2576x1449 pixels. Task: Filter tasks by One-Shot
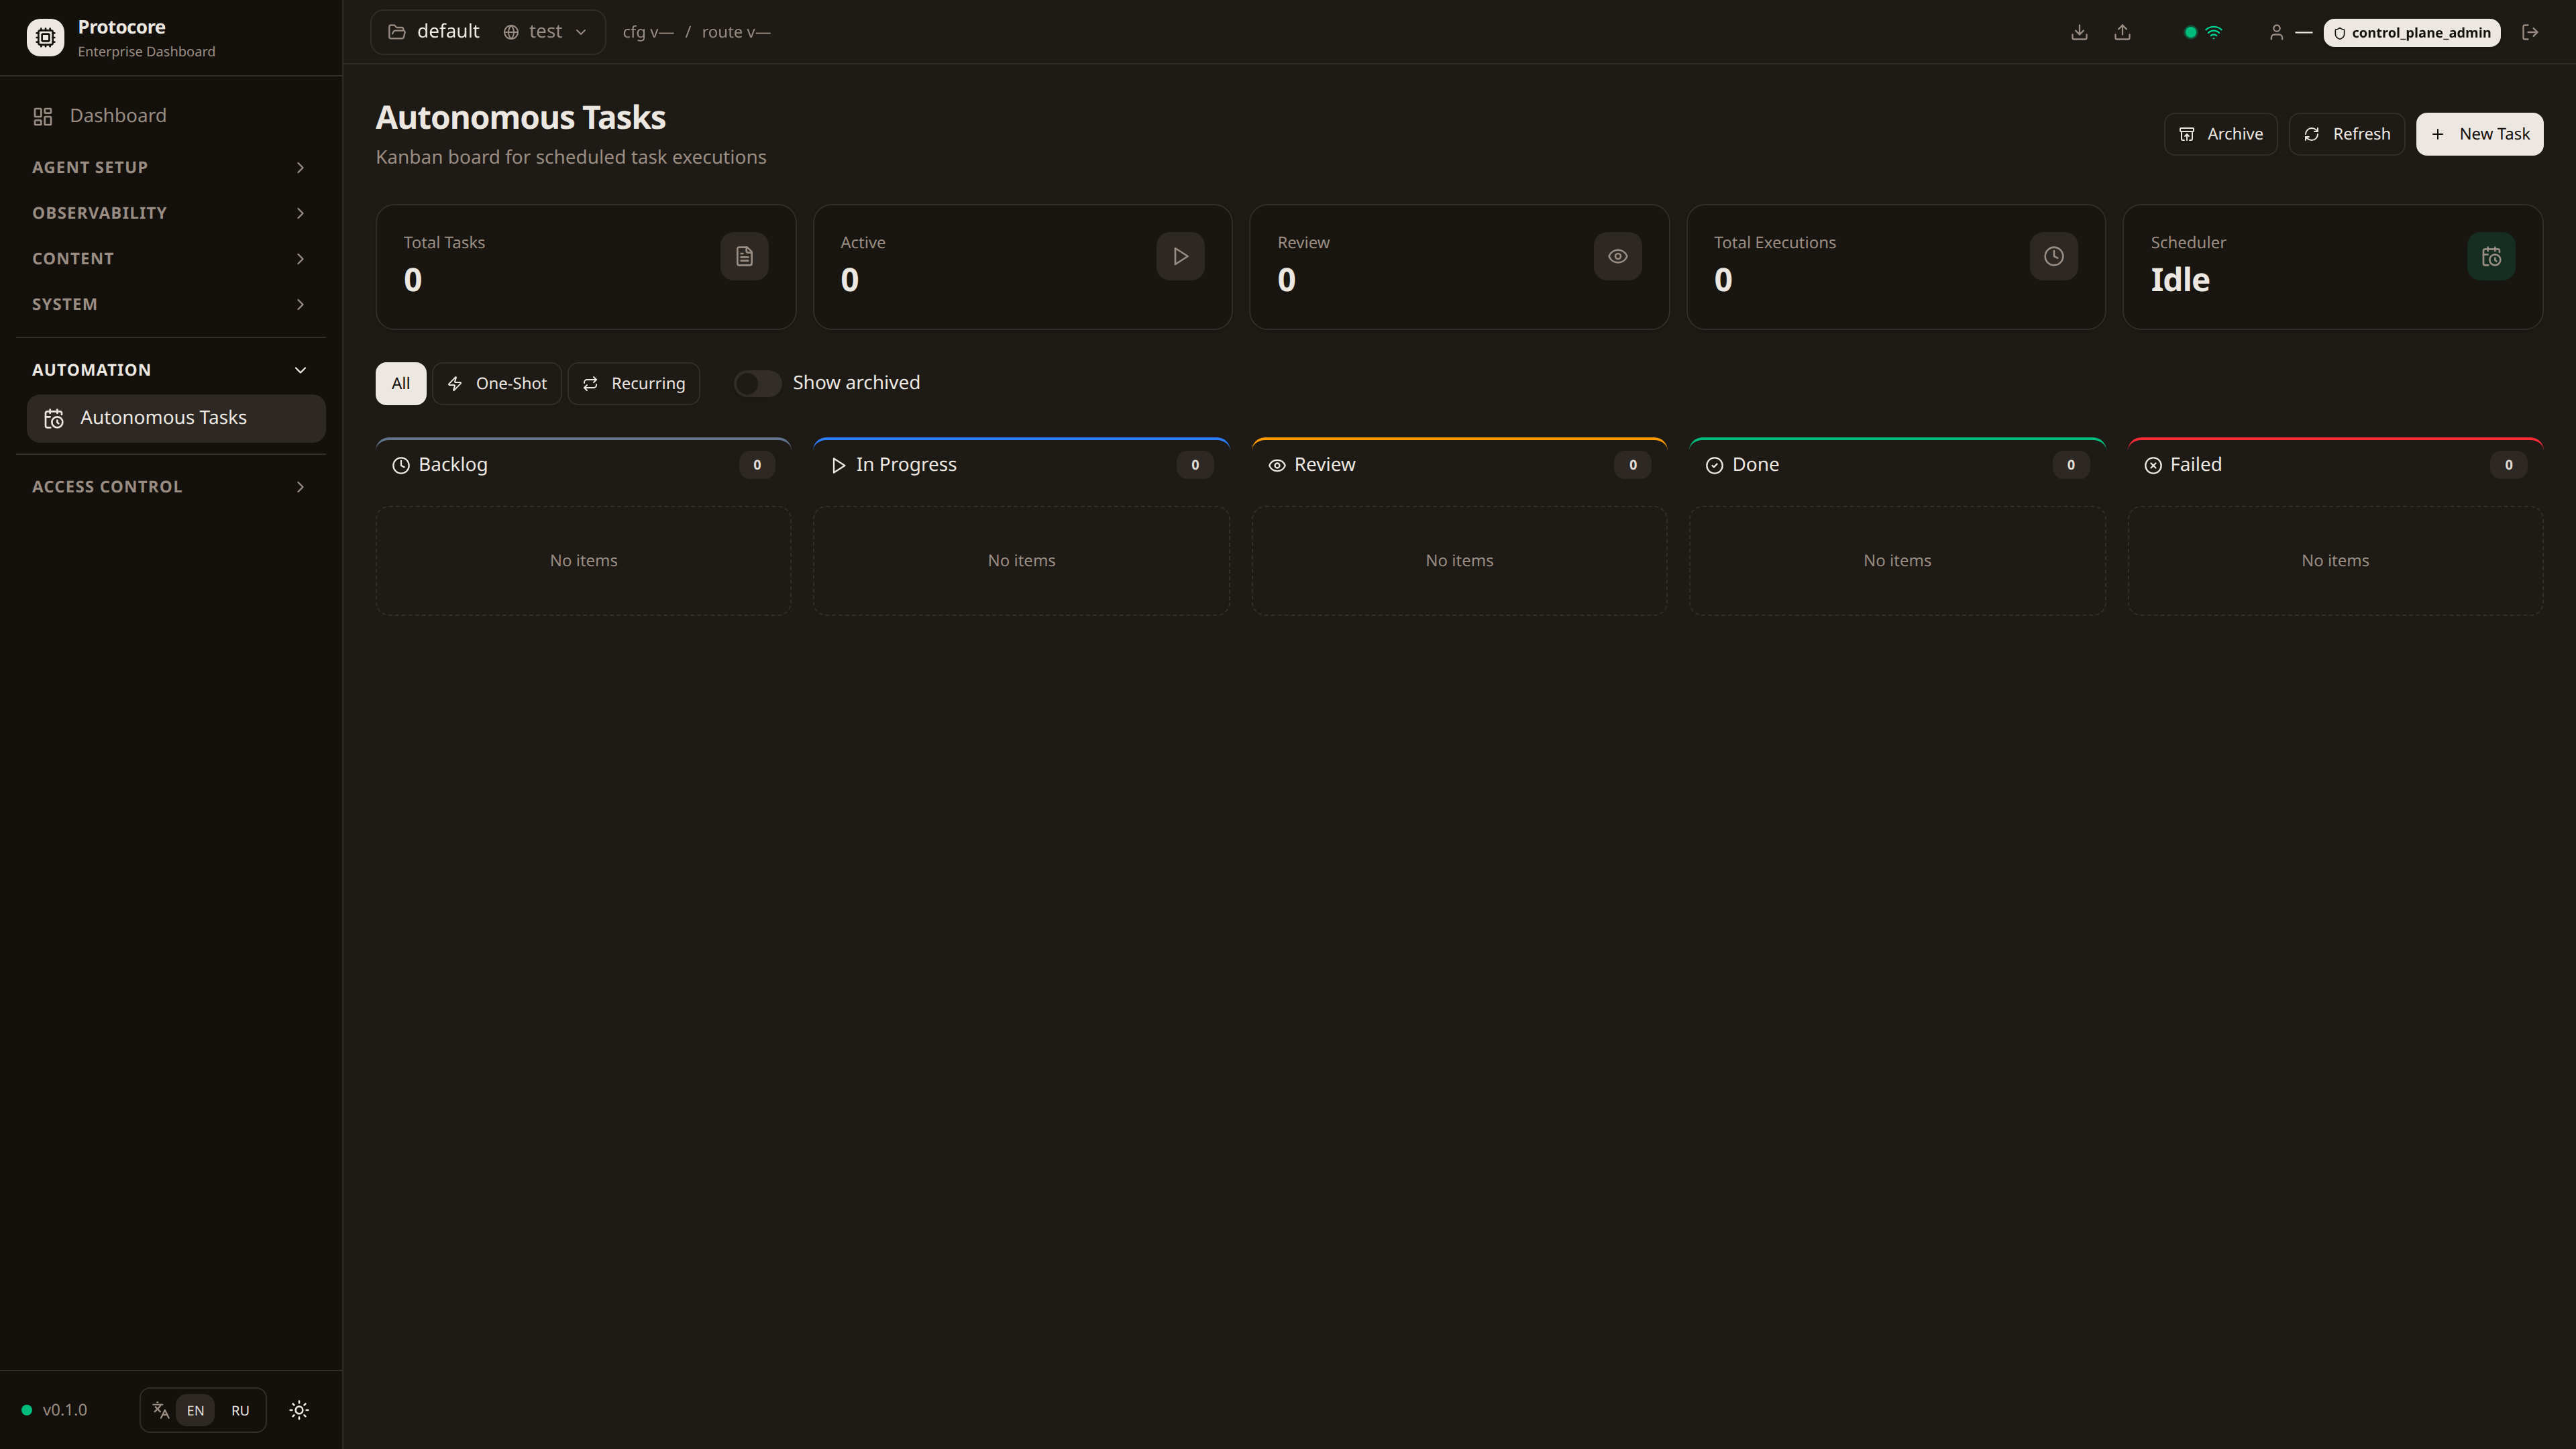(x=497, y=384)
